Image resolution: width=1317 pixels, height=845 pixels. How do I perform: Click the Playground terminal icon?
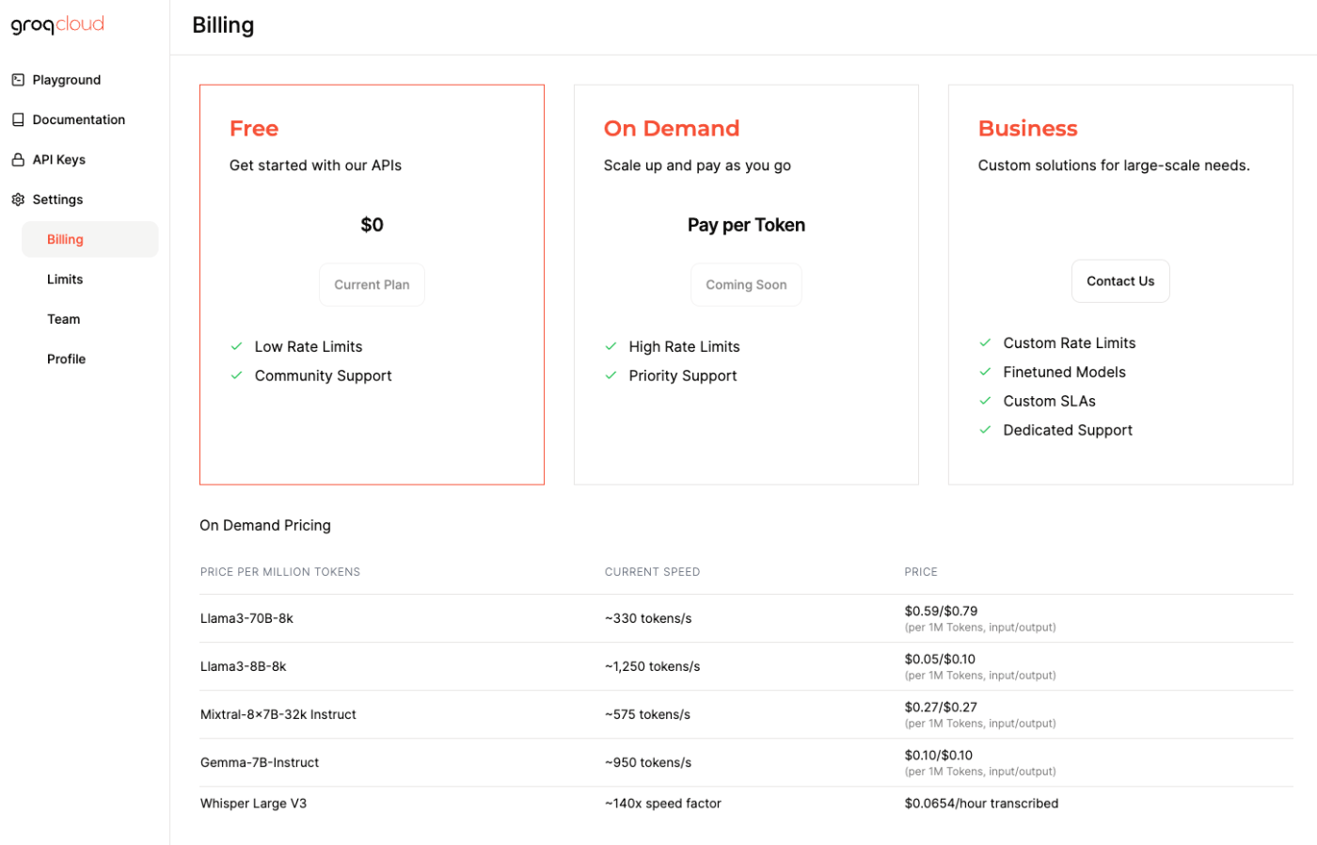[18, 80]
